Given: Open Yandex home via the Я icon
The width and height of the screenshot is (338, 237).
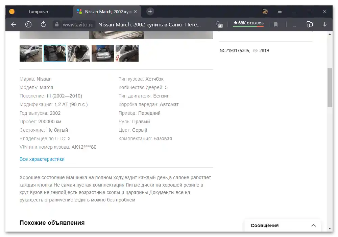Looking at the screenshot, I should click(28, 24).
